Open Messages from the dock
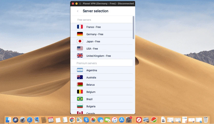 coord(100,120)
